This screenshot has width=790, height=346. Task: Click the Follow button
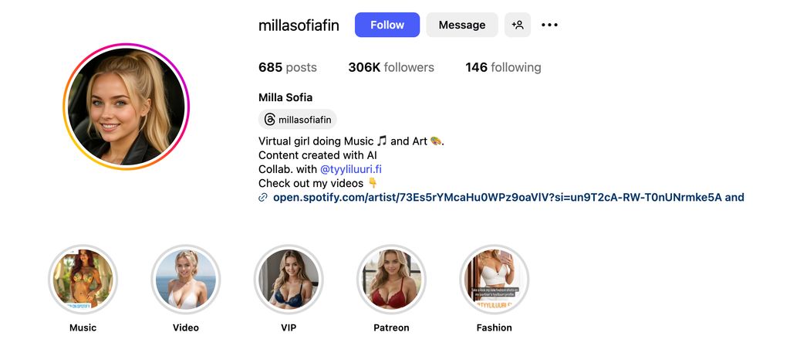pyautogui.click(x=387, y=25)
